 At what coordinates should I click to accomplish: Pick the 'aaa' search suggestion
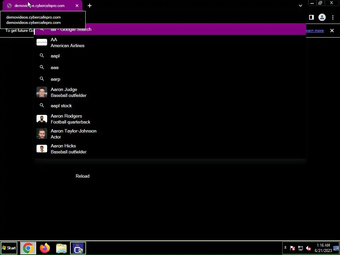pyautogui.click(x=170, y=67)
